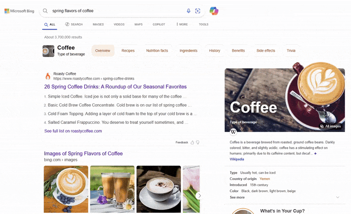
Task: Click the thumbs down feedback icon
Action: (x=198, y=142)
